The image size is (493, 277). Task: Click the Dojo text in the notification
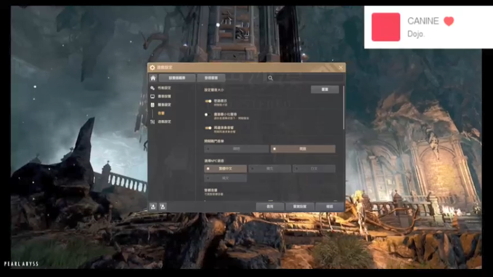click(x=415, y=34)
